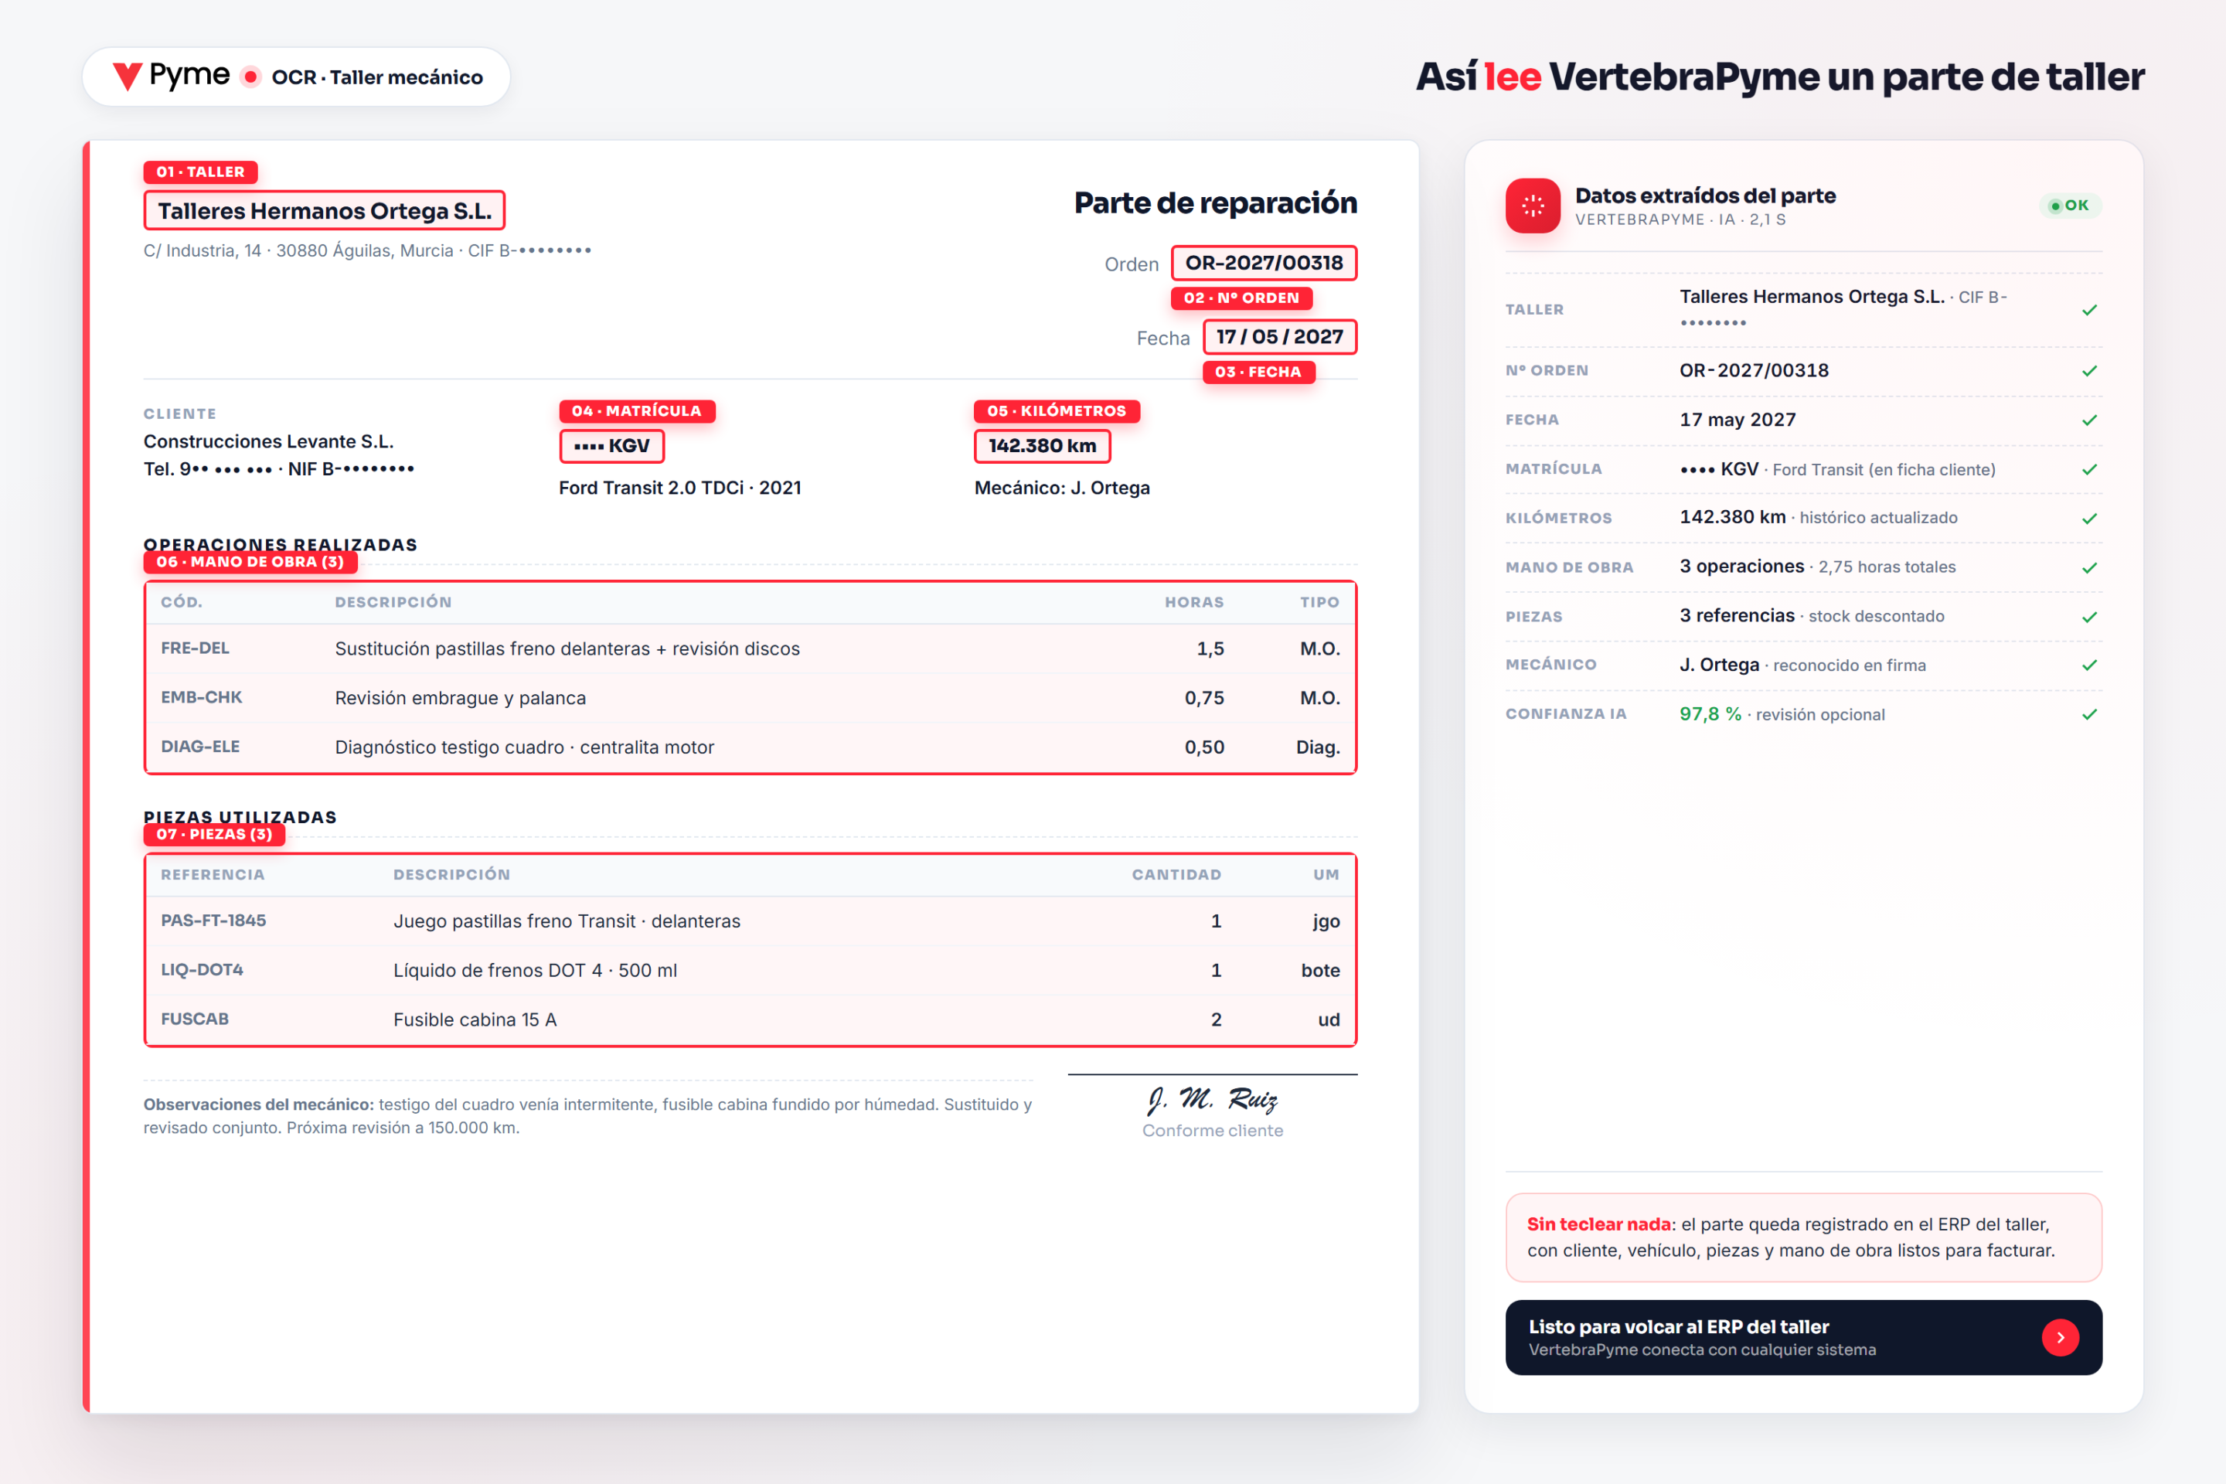The width and height of the screenshot is (2226, 1484).
Task: Select the 01 · Taller tag
Action: [201, 172]
